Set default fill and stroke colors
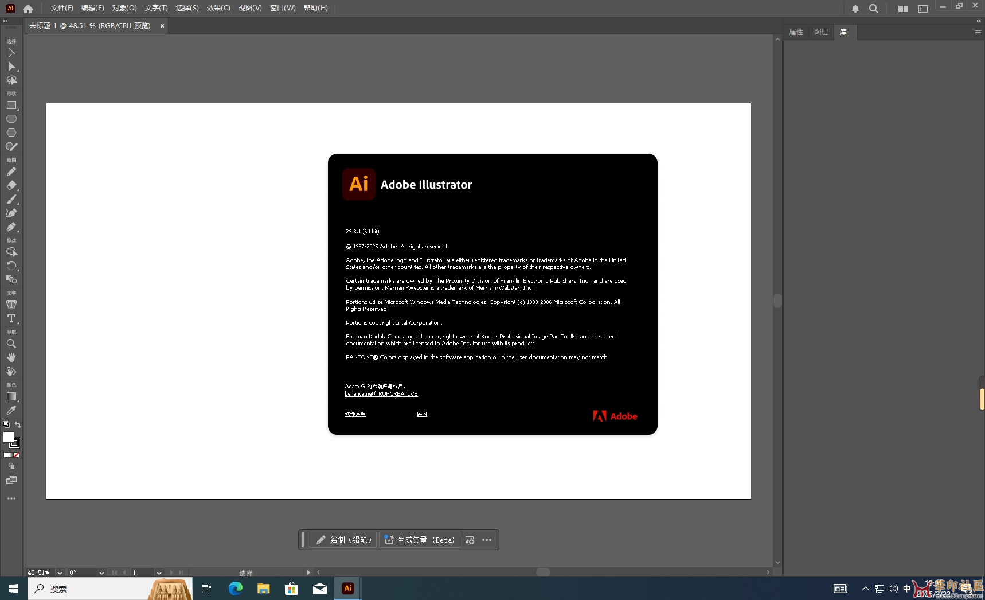 [6, 424]
